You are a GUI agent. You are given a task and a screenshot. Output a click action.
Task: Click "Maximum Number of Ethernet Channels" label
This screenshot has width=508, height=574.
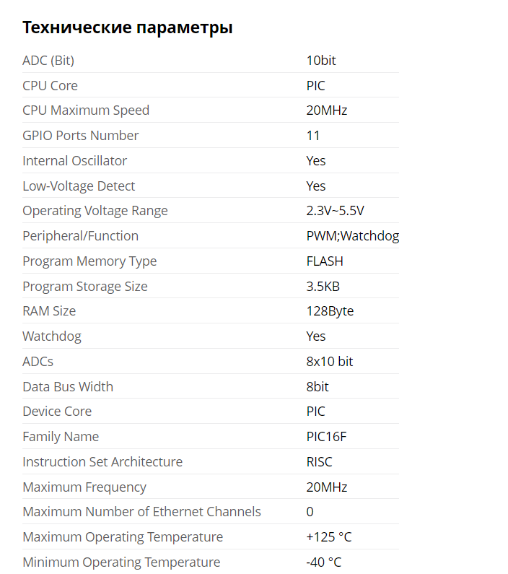coord(141,512)
